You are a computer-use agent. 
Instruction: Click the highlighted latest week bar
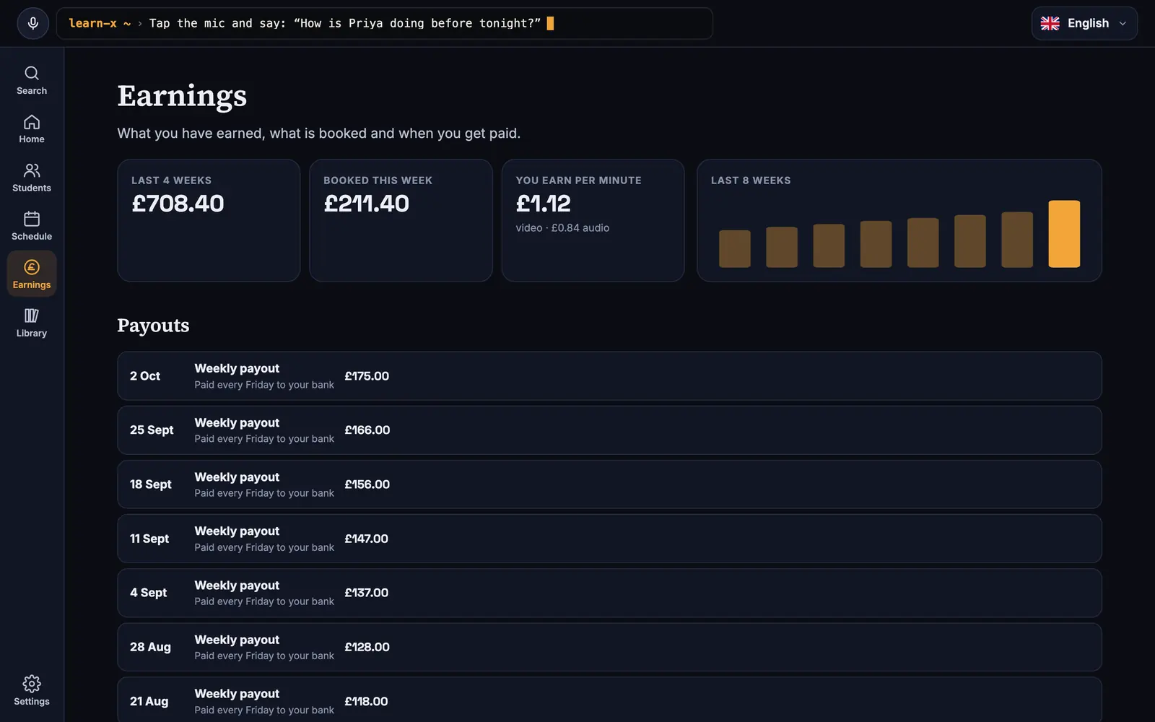pyautogui.click(x=1064, y=234)
